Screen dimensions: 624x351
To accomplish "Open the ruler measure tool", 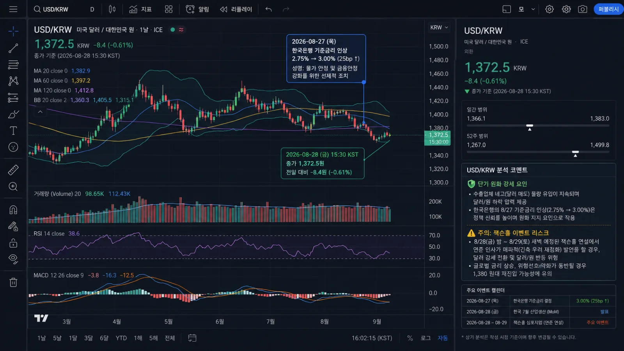I will click(13, 170).
